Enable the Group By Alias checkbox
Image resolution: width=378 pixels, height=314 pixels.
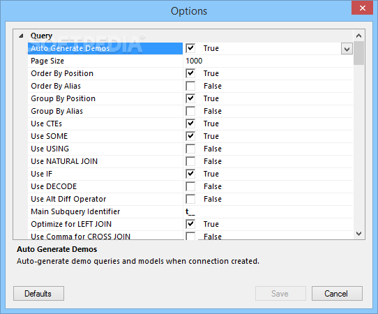click(190, 111)
